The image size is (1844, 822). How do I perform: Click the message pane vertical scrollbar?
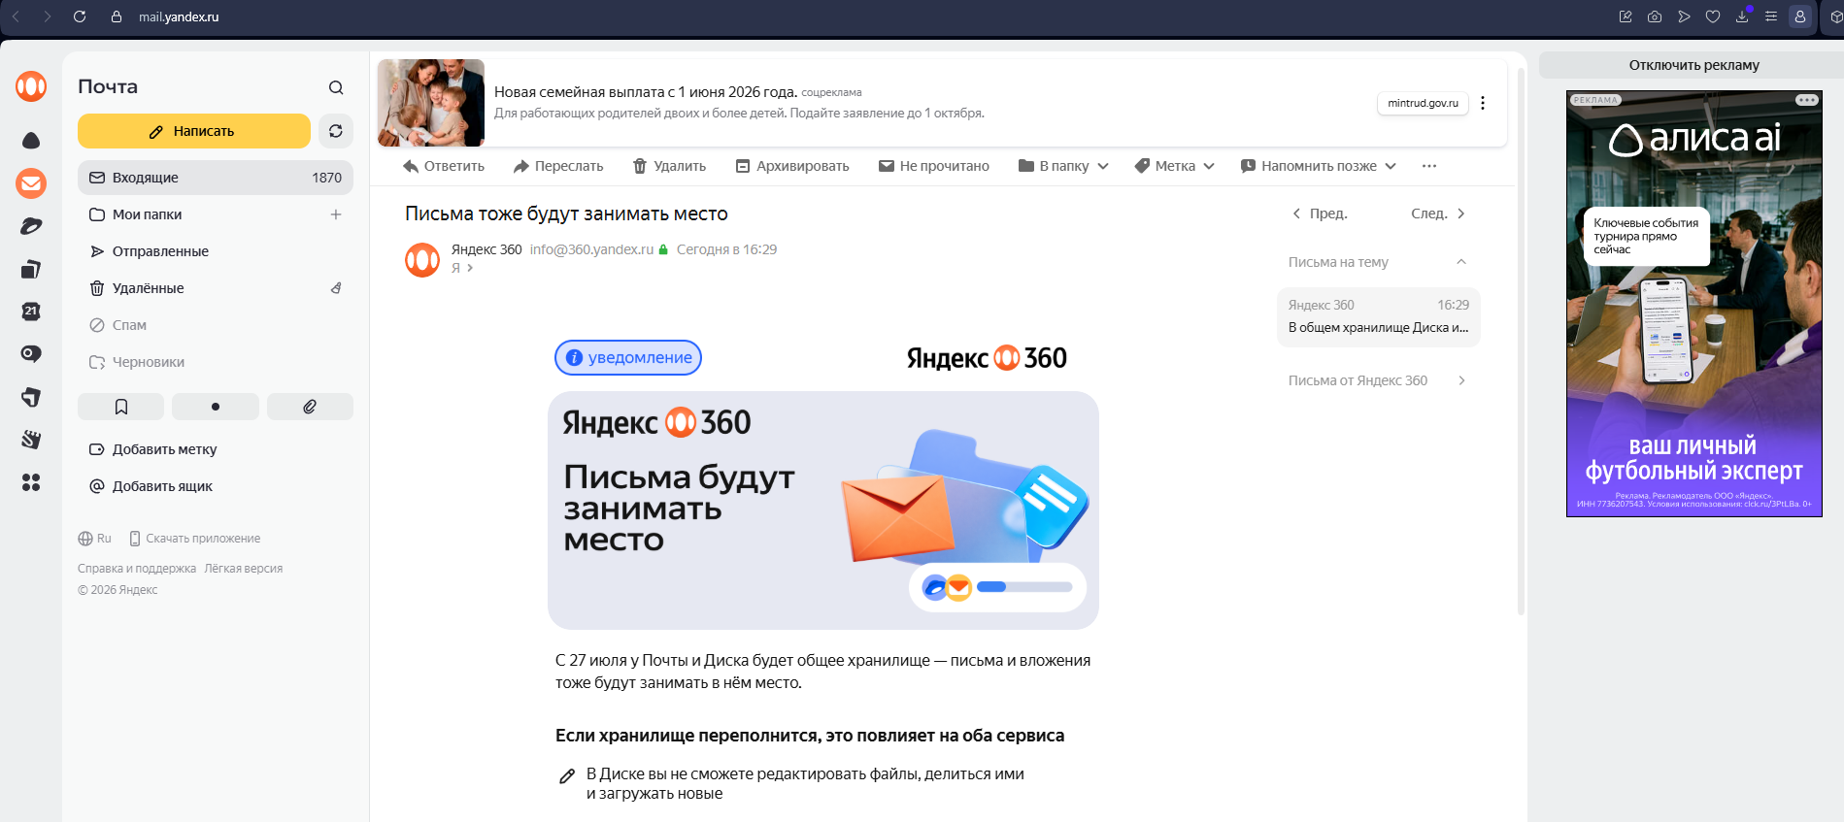(x=1521, y=340)
